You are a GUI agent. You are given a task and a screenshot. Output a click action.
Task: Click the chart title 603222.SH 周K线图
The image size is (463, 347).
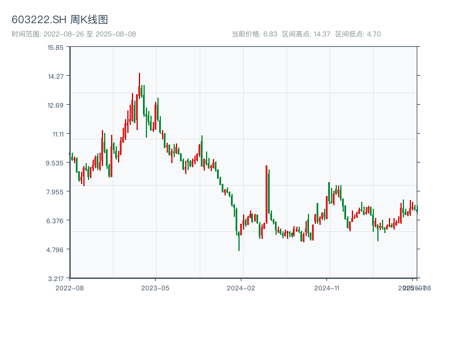60,20
